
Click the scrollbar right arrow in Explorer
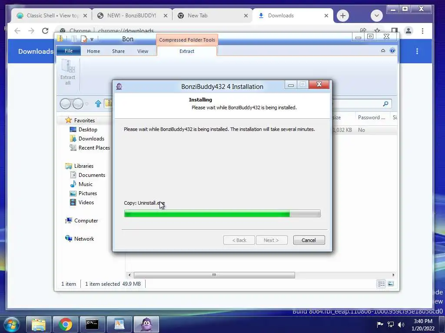coord(393,275)
